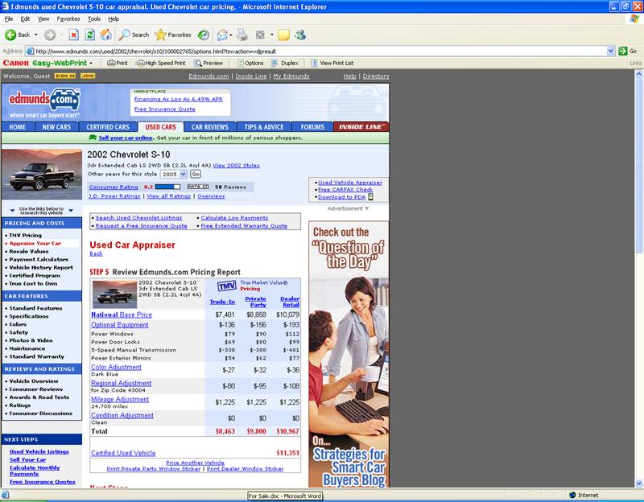Open the History icon
The width and height of the screenshot is (644, 502).
(x=204, y=35)
